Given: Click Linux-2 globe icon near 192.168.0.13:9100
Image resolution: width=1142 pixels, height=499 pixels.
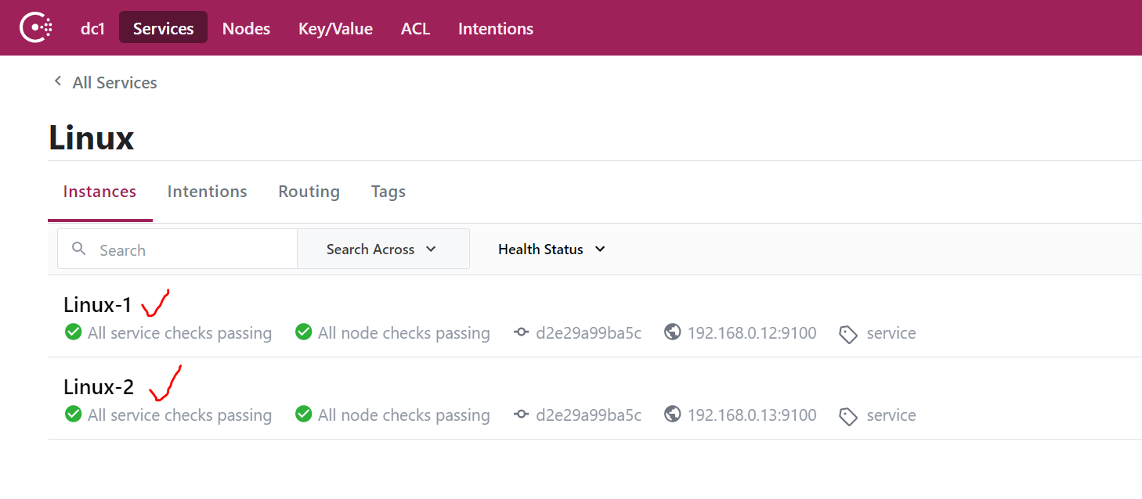Looking at the screenshot, I should tap(672, 415).
